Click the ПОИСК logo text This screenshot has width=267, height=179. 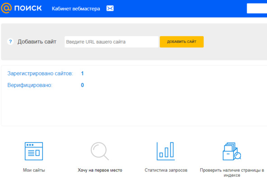click(28, 8)
